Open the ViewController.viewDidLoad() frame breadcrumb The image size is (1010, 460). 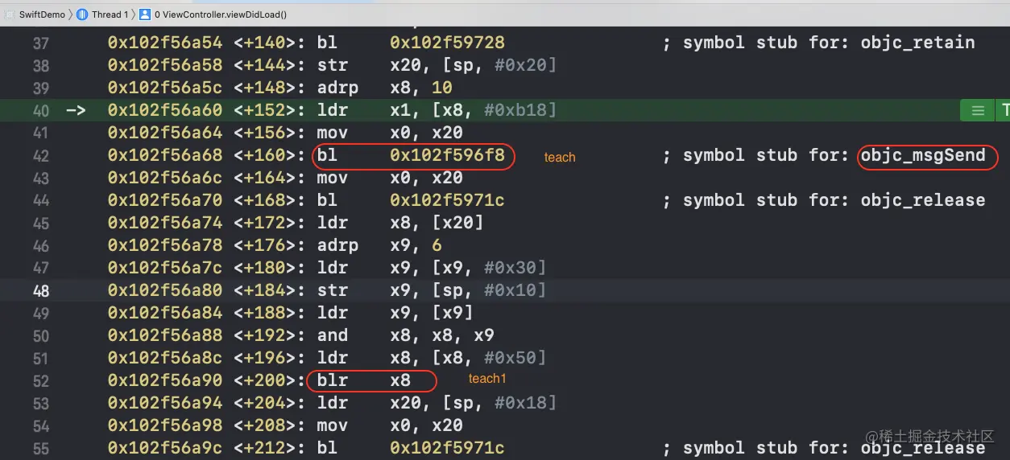tap(220, 14)
